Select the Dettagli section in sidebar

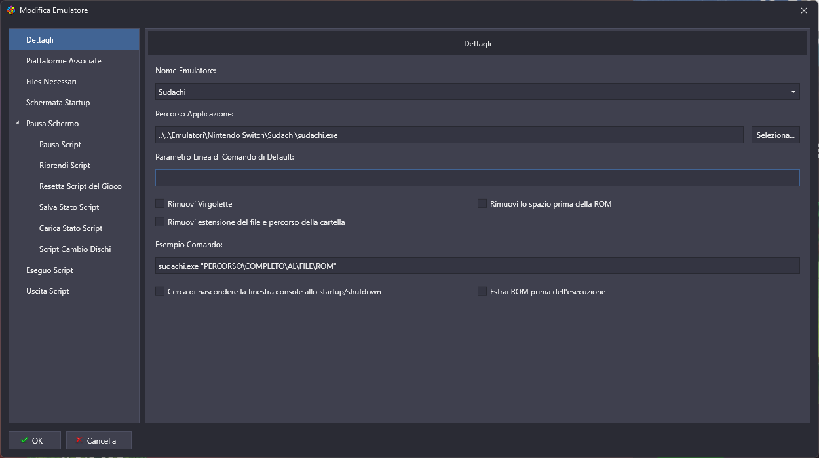pos(74,39)
